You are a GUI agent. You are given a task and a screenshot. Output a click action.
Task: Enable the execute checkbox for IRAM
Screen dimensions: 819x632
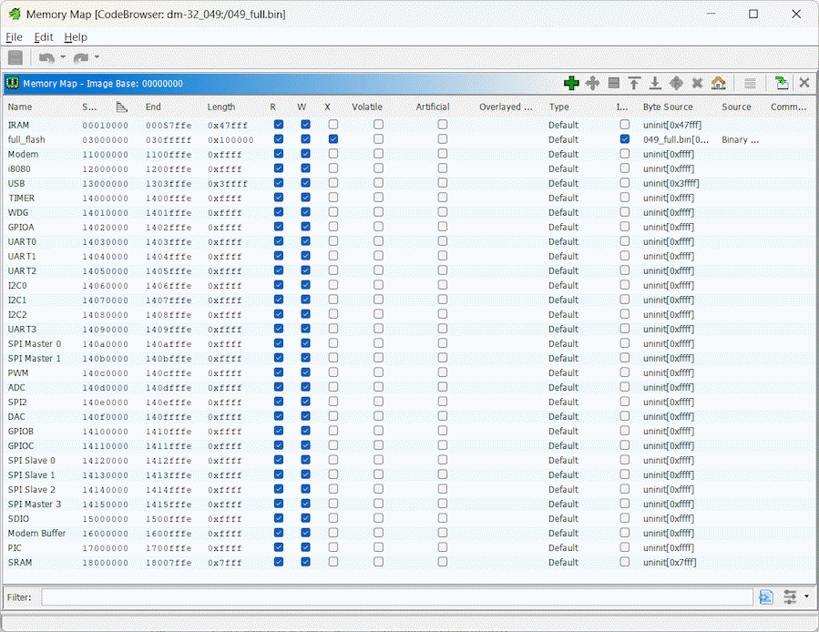[x=333, y=125]
